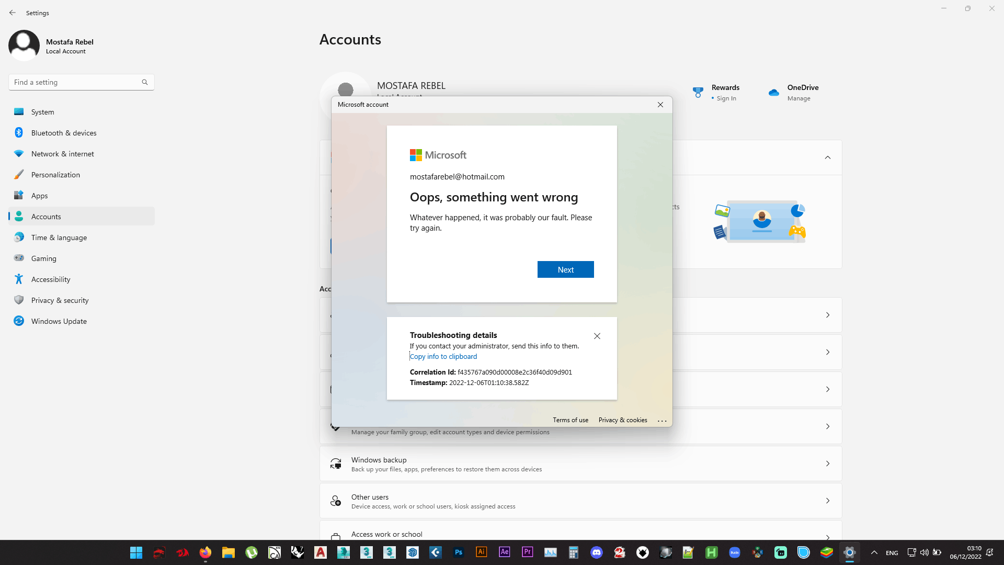Open Personalization settings
The width and height of the screenshot is (1004, 565).
point(82,175)
